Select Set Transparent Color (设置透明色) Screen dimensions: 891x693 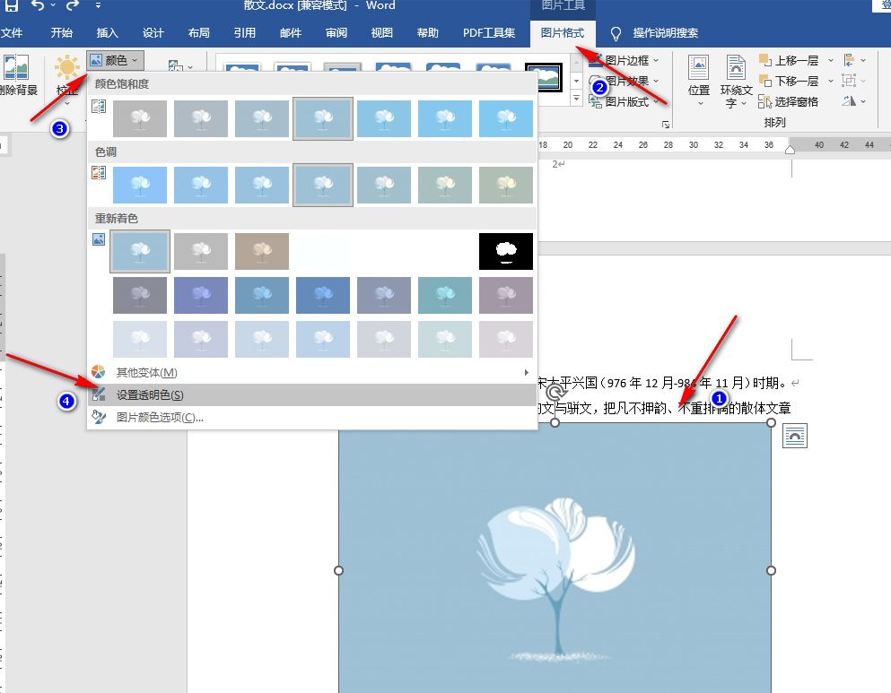[150, 395]
